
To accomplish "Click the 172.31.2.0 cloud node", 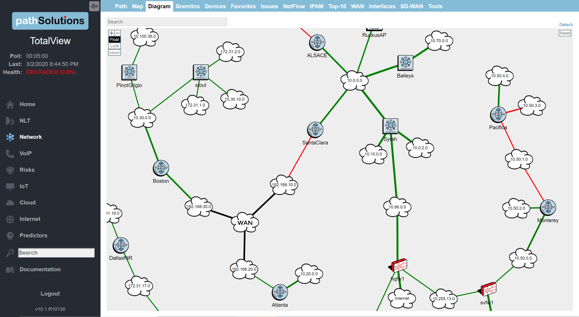I will point(230,52).
